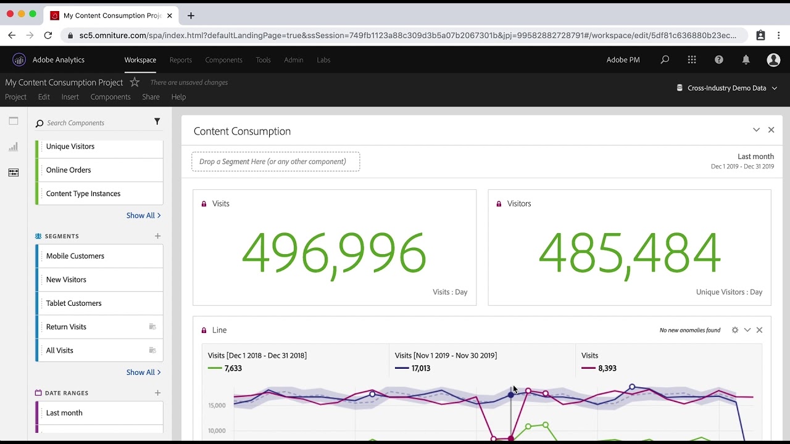Open the Help menu
Image resolution: width=790 pixels, height=444 pixels.
point(178,97)
